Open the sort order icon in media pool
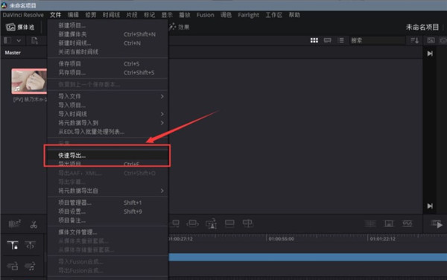The image size is (447, 280). pyautogui.click(x=415, y=40)
